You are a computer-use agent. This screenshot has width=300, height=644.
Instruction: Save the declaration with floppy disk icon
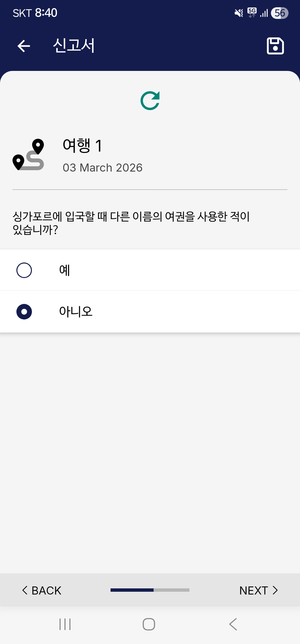(x=275, y=46)
